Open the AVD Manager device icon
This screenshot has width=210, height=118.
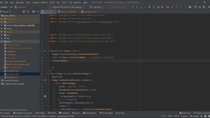pyautogui.click(x=200, y=7)
